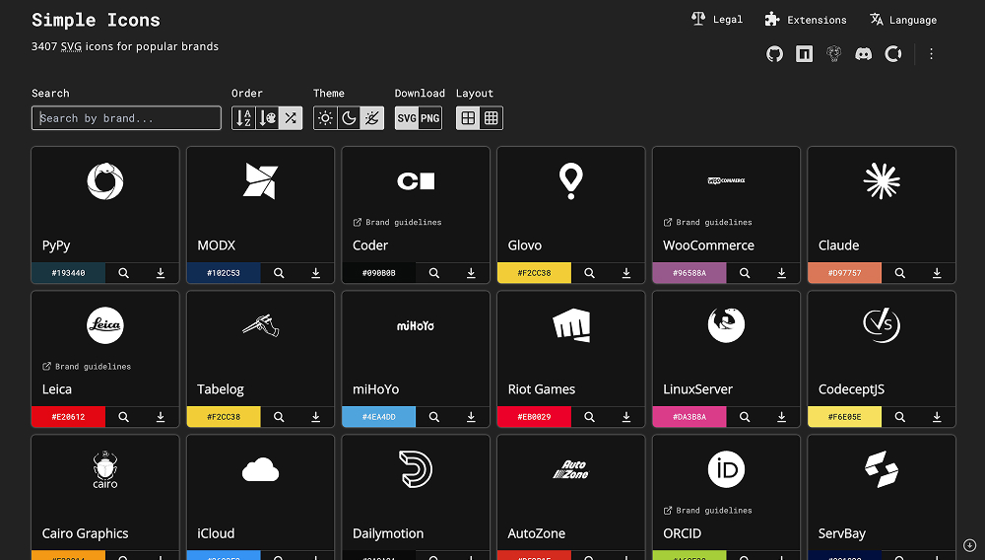Viewport: 985px width, 560px height.
Task: Download the PyPy icon
Action: coord(161,273)
